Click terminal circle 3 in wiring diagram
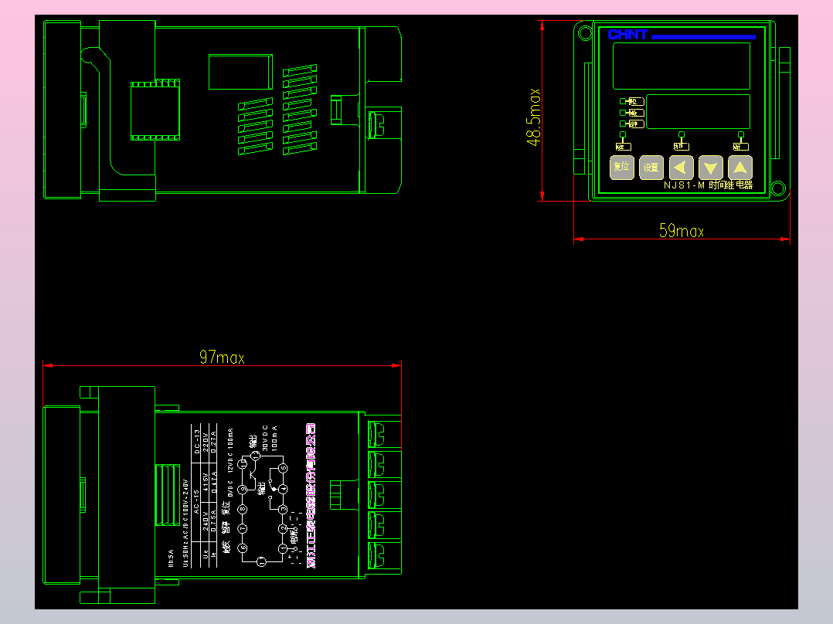 (283, 509)
